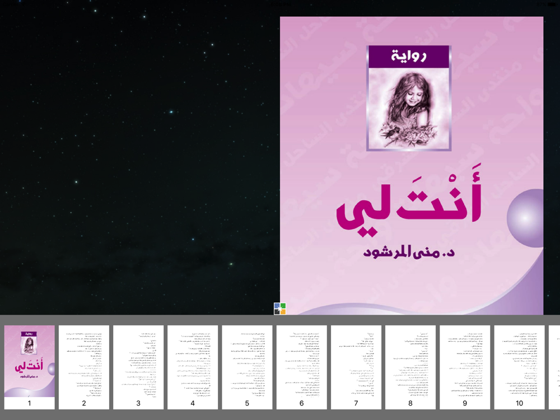The image size is (560, 420).
Task: Jump to page 3 thumbnail
Action: [138, 367]
